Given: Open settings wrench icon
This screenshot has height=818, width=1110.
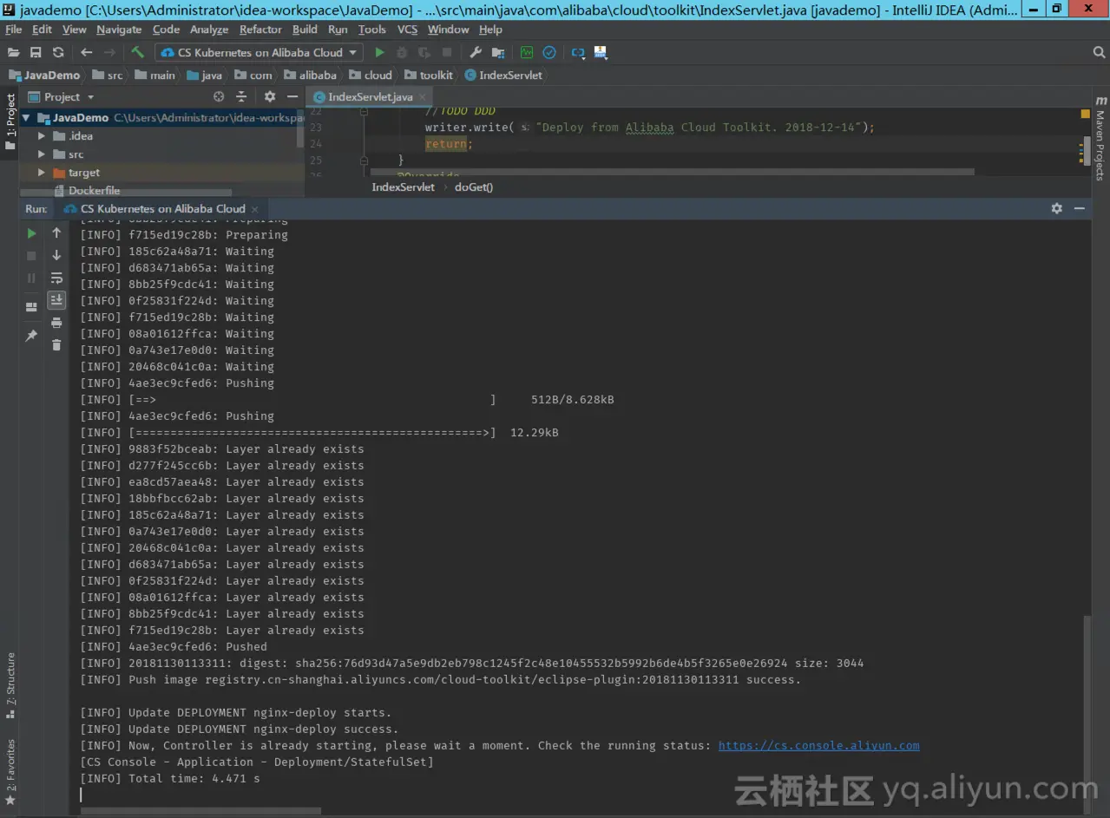Looking at the screenshot, I should (476, 53).
